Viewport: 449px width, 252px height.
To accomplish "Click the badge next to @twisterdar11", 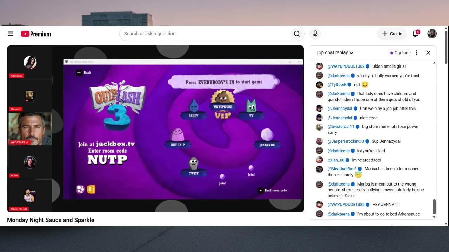I will (357, 127).
